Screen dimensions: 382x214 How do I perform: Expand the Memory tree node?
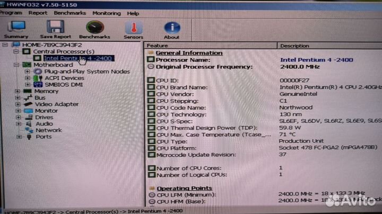click(x=18, y=91)
